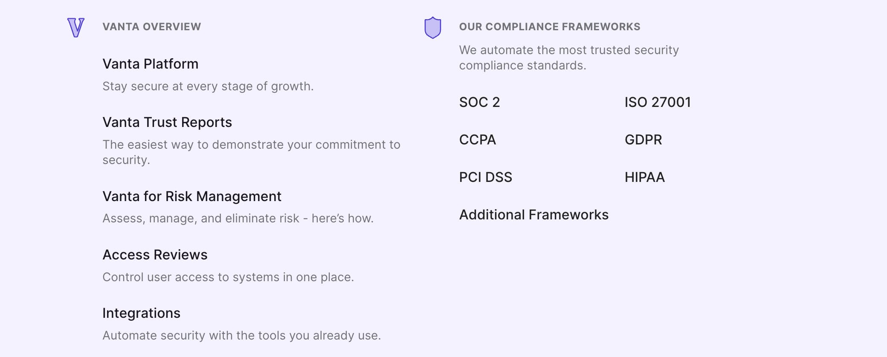Click "Control user access to systems" text
Screen dimensions: 887x357
(x=228, y=277)
